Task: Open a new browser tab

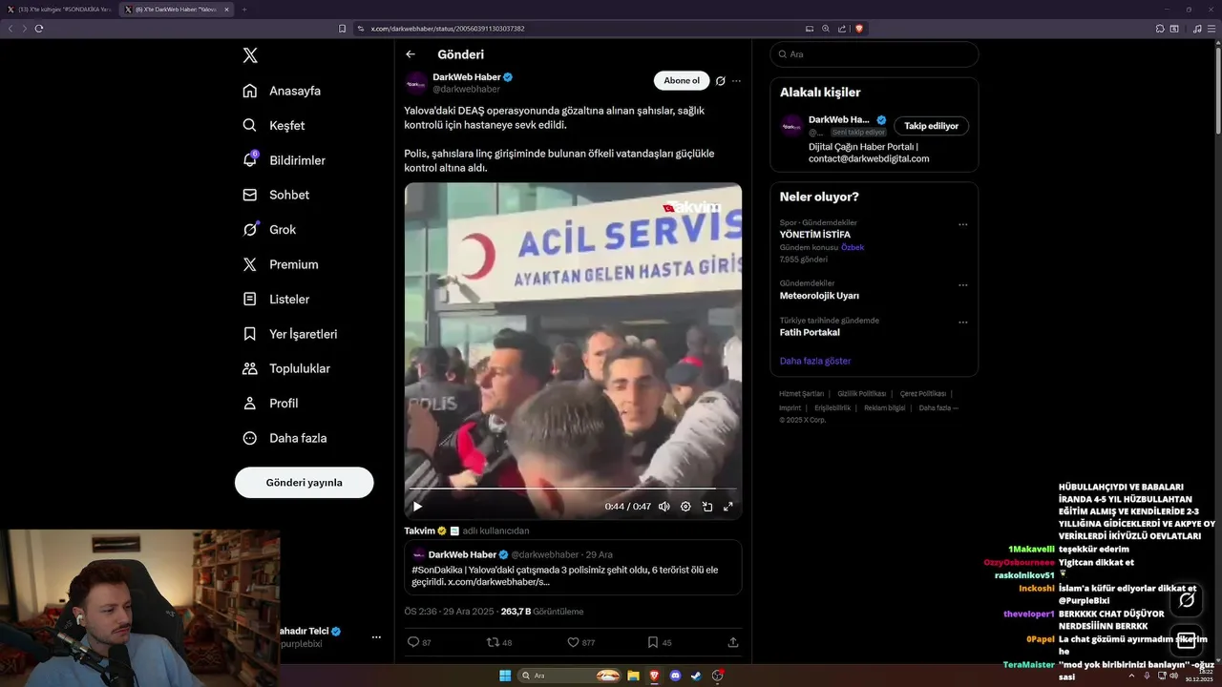Action: pos(244,10)
